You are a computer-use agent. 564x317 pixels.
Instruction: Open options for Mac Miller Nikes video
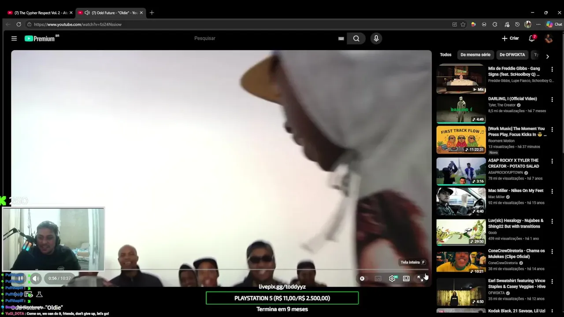[552, 191]
